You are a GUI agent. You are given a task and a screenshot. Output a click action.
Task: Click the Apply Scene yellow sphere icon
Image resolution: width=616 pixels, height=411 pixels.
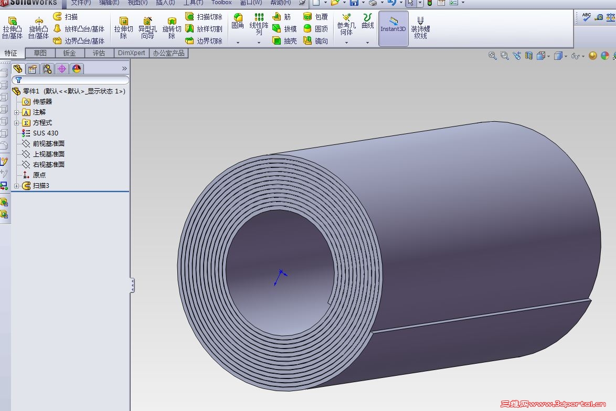[593, 56]
